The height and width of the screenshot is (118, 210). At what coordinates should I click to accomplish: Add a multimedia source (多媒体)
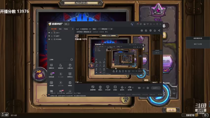115,88
